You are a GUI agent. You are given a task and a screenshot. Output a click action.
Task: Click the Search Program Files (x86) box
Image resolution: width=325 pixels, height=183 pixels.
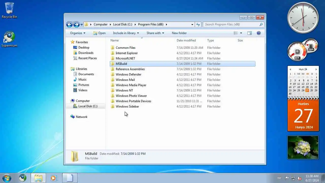(x=231, y=24)
